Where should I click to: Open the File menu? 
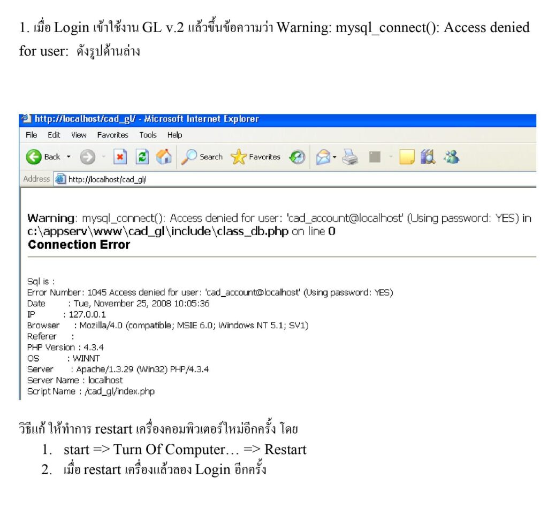coord(31,135)
